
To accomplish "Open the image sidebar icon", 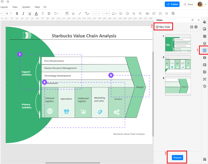I will tap(205, 65).
